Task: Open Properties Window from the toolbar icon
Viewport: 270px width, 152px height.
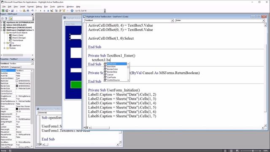Action: tap(60, 11)
